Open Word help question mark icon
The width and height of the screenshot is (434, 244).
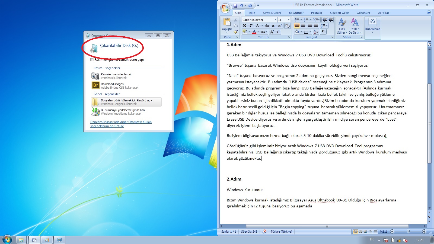click(x=429, y=12)
